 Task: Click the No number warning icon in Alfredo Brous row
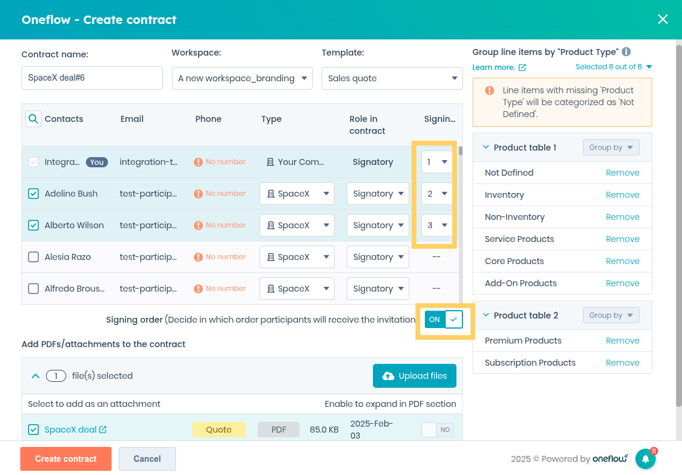pyautogui.click(x=198, y=289)
